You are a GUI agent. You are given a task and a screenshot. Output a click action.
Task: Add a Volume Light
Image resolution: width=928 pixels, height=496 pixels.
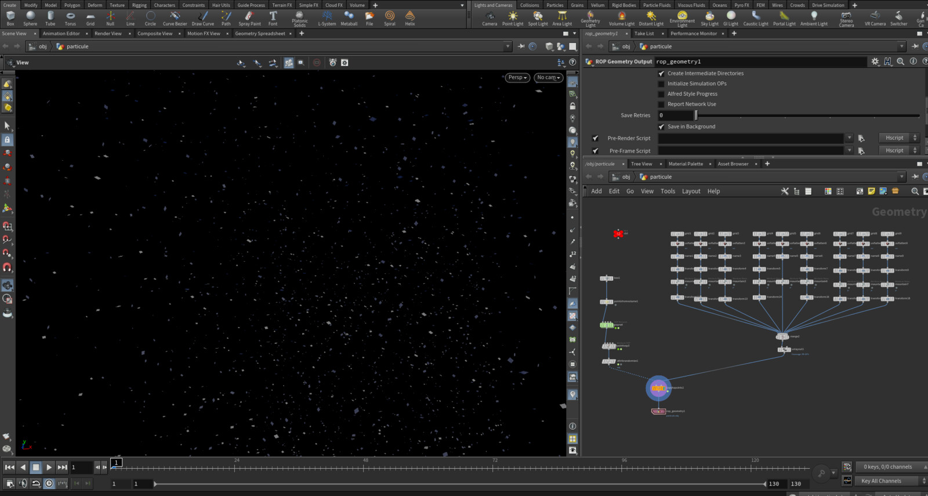point(622,19)
